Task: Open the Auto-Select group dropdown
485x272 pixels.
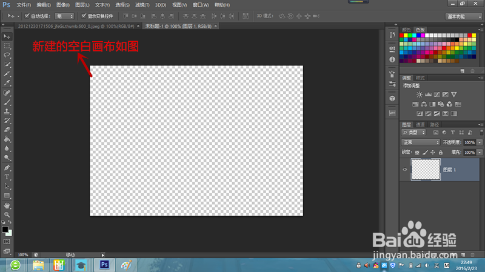Action: tap(64, 16)
